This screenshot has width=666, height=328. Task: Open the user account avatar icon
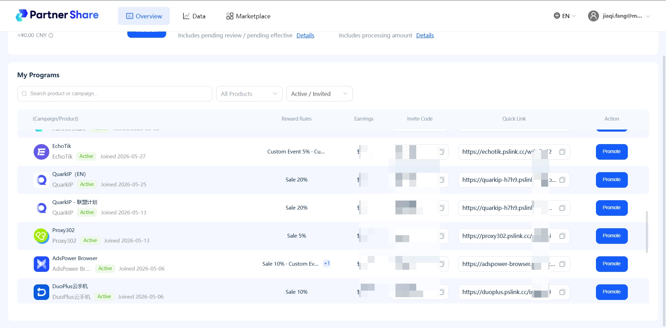tap(593, 16)
